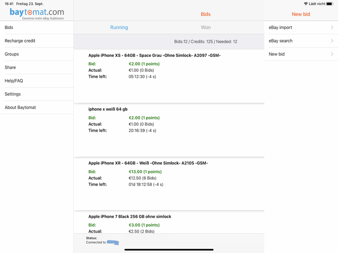Image resolution: width=338 pixels, height=253 pixels.
Task: Tap the Lädt nicht charging label
Action: (x=317, y=4)
